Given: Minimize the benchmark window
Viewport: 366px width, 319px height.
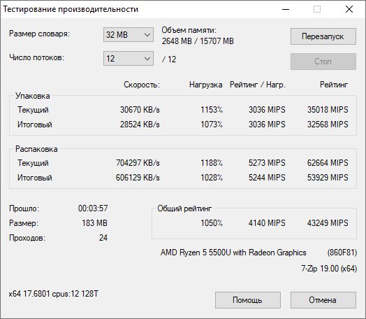Looking at the screenshot, I should (x=286, y=9).
